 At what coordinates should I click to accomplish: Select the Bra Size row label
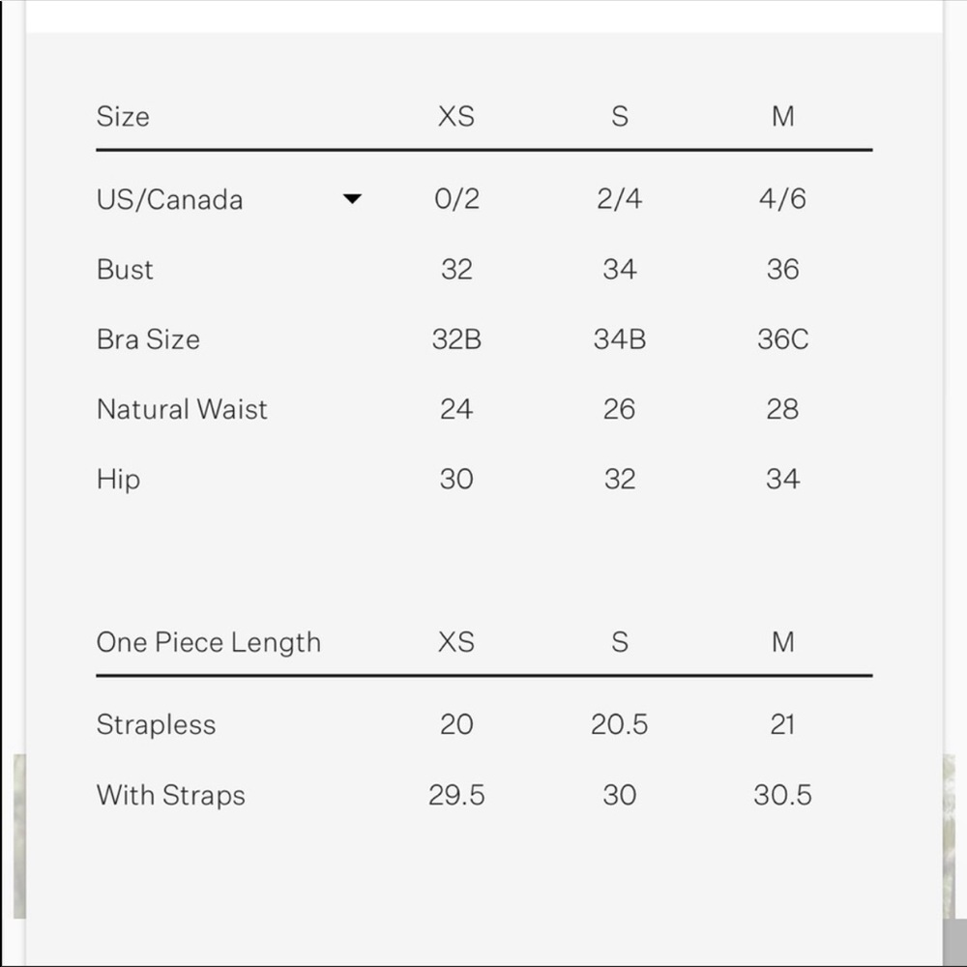(148, 339)
